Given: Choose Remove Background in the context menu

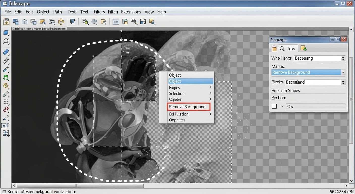Looking at the screenshot, I should (188, 107).
